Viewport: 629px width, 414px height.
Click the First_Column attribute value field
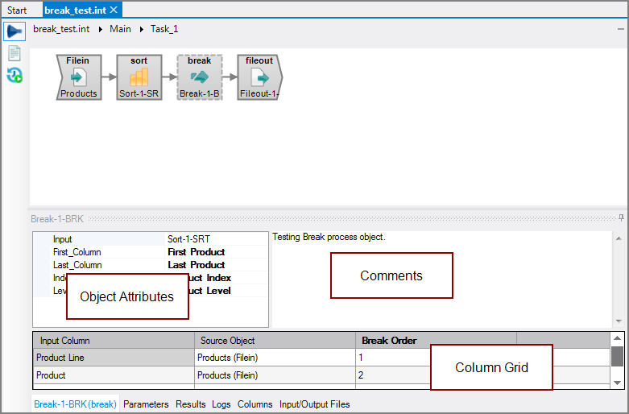tap(216, 252)
